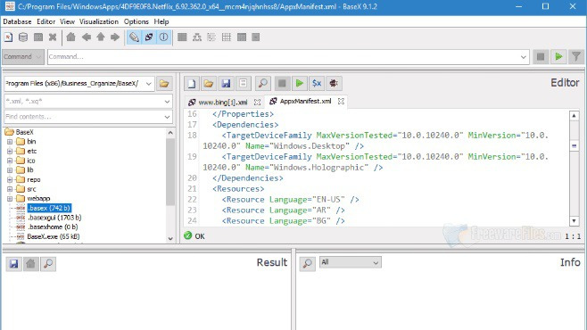The width and height of the screenshot is (587, 330).
Task: Create new file in editor toolbar
Action: pos(192,84)
